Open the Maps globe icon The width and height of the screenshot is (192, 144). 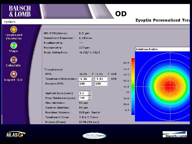point(14,45)
